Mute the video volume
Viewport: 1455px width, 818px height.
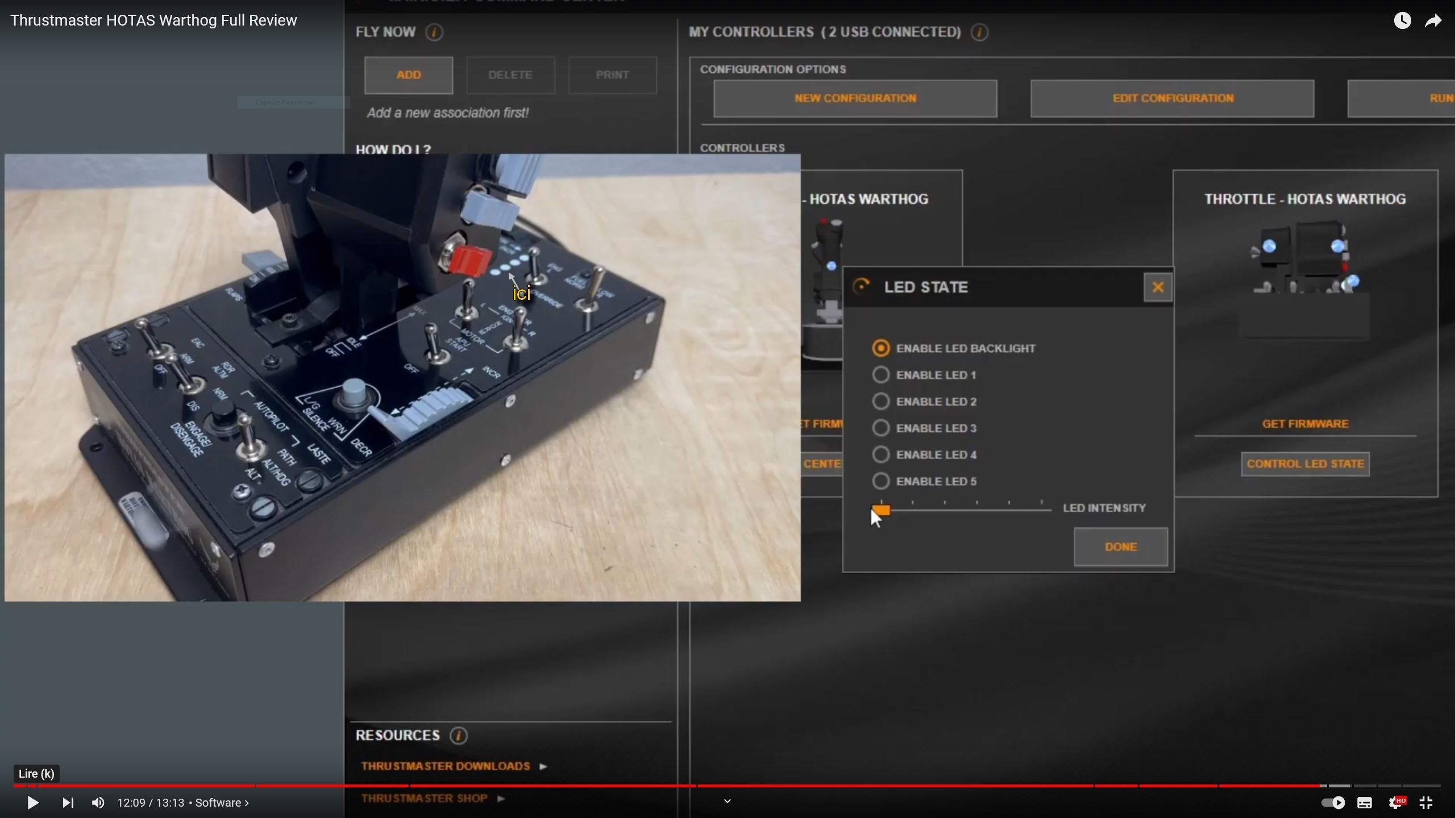point(98,803)
